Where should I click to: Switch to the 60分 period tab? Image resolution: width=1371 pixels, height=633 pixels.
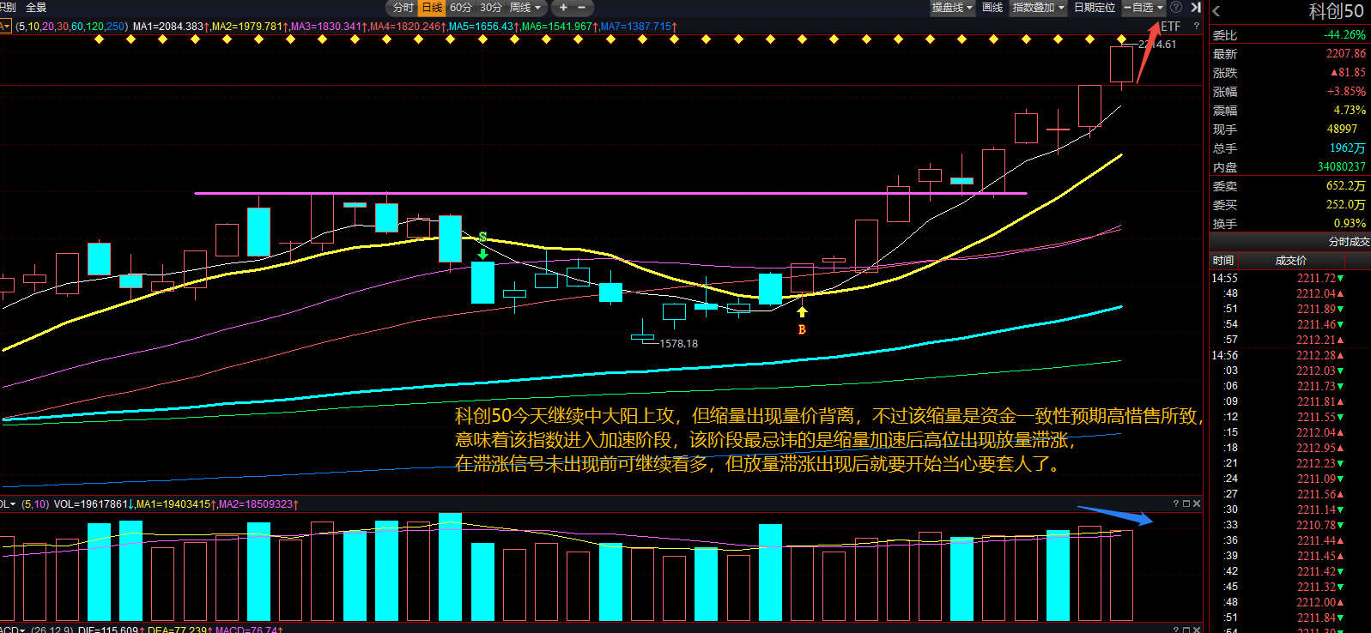click(461, 8)
